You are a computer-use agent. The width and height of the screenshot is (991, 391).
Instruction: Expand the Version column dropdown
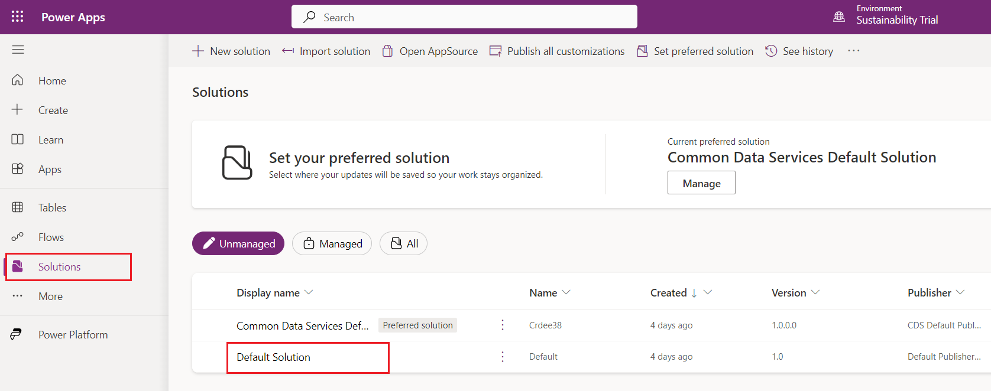[x=815, y=292]
